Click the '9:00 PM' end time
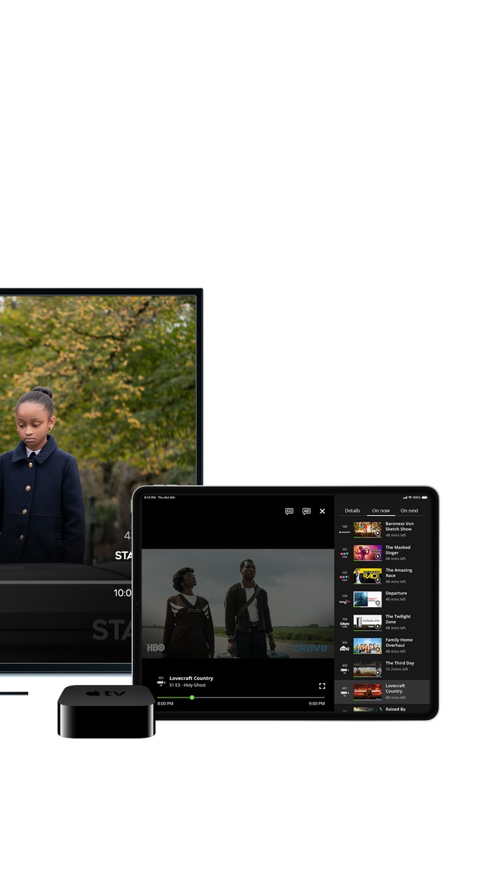Screen dimensions: 491x873 point(316,703)
